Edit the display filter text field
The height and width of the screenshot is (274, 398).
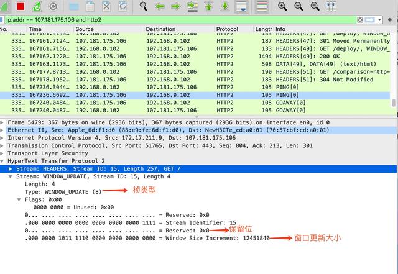pyautogui.click(x=180, y=20)
